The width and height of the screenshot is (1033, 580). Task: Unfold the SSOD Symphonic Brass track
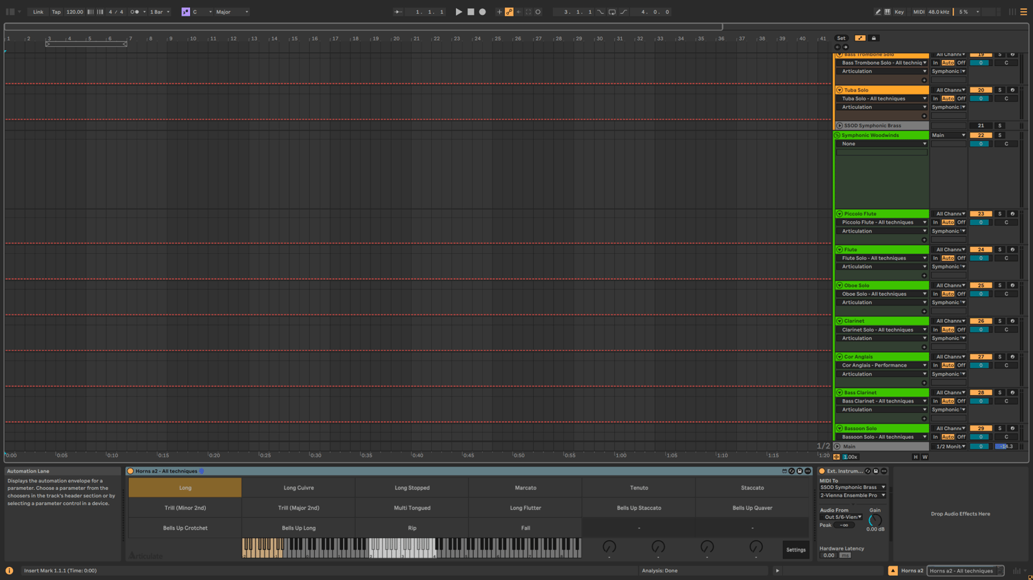(839, 126)
